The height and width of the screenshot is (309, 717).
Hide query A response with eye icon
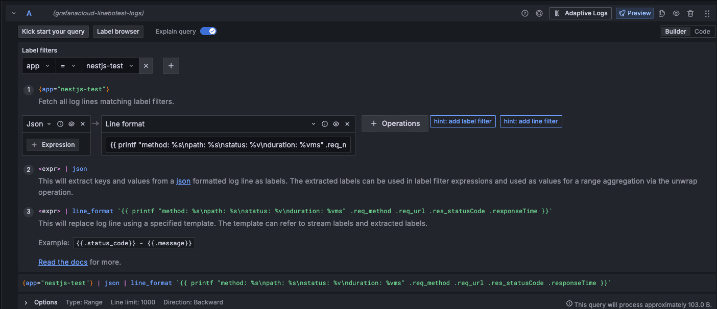pyautogui.click(x=676, y=13)
